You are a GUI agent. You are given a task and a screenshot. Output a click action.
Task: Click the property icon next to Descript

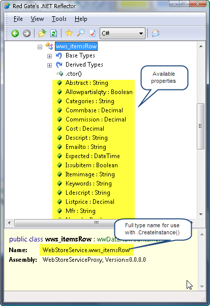pos(59,138)
